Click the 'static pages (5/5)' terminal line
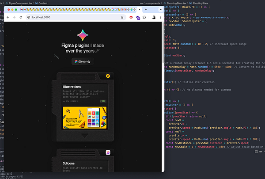 point(12,176)
